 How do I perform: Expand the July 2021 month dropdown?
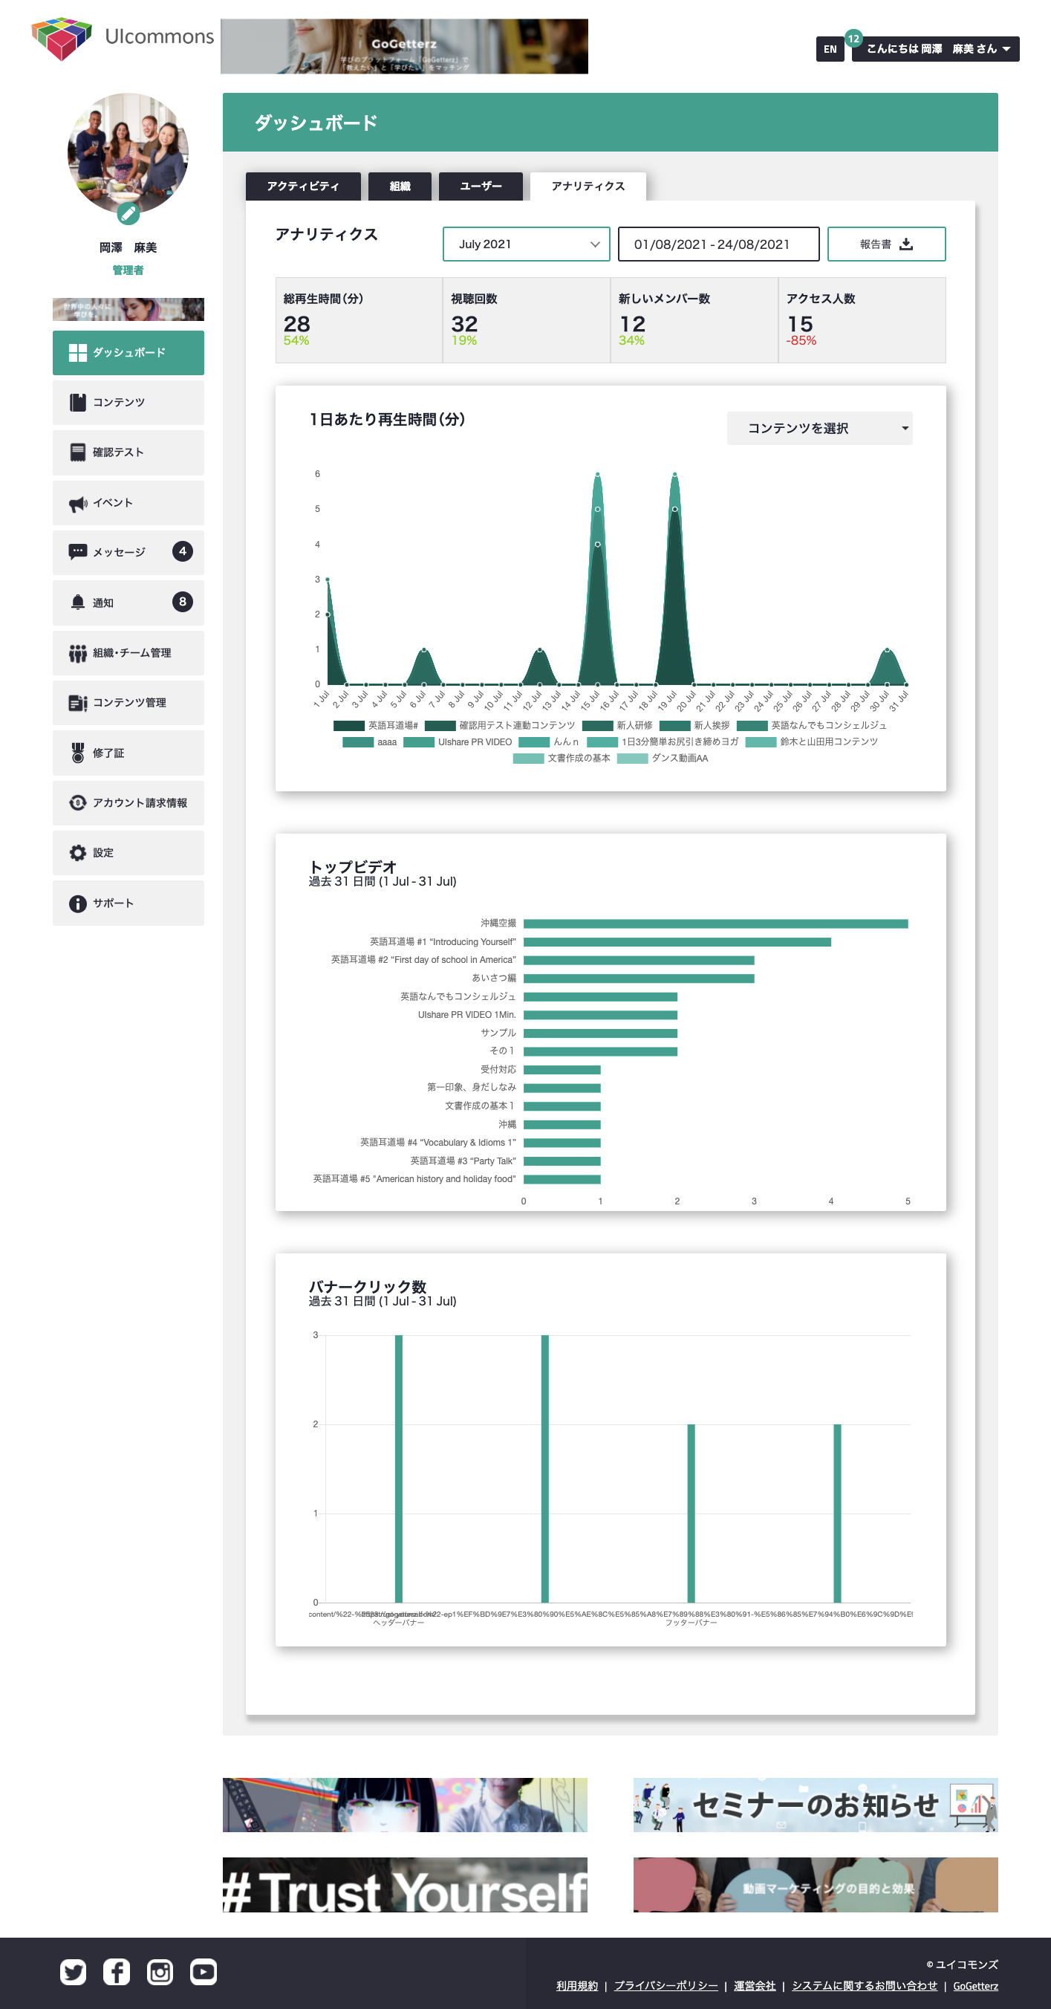526,244
